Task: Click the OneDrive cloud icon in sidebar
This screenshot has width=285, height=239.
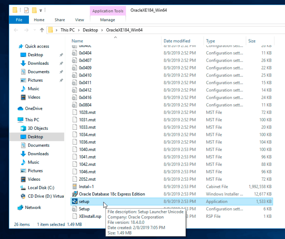Action: (x=20, y=109)
